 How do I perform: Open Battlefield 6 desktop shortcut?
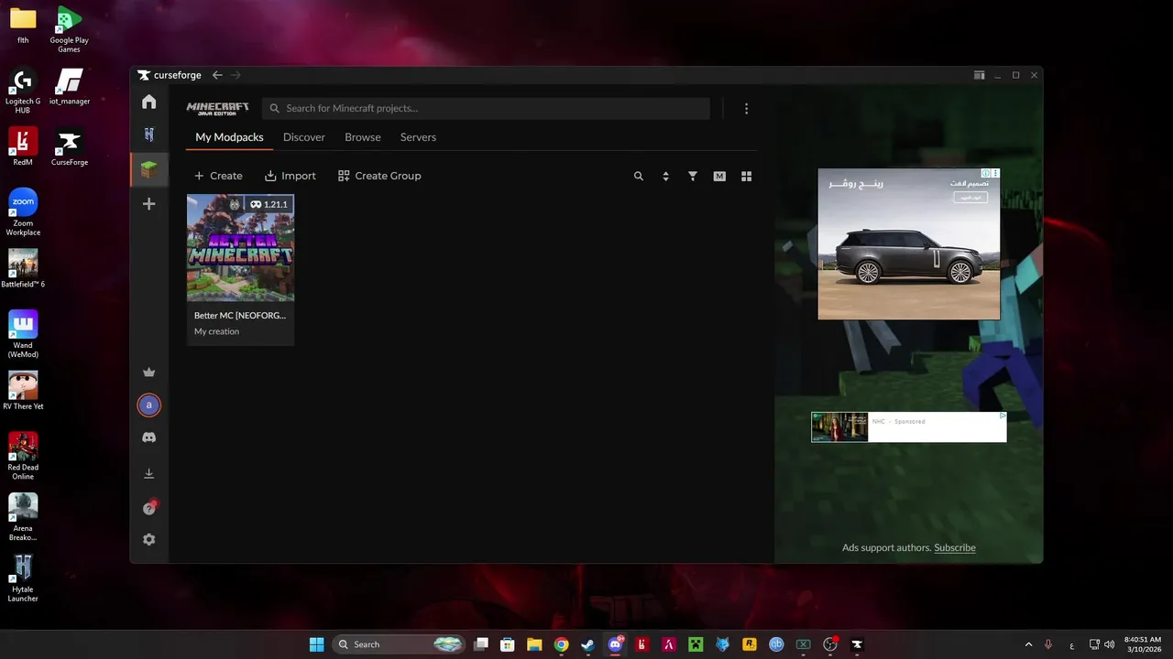pos(23,269)
